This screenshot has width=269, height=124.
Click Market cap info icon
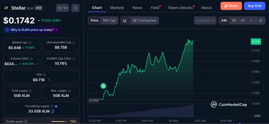(x=30, y=43)
